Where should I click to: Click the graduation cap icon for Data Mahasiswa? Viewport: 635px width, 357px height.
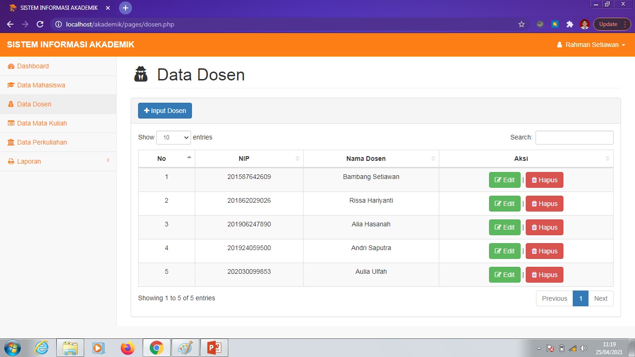coord(11,85)
